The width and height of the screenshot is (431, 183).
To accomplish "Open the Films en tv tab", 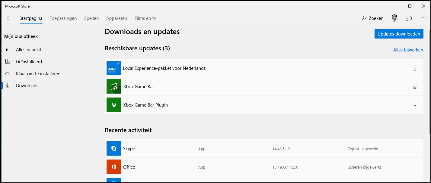I will point(145,18).
